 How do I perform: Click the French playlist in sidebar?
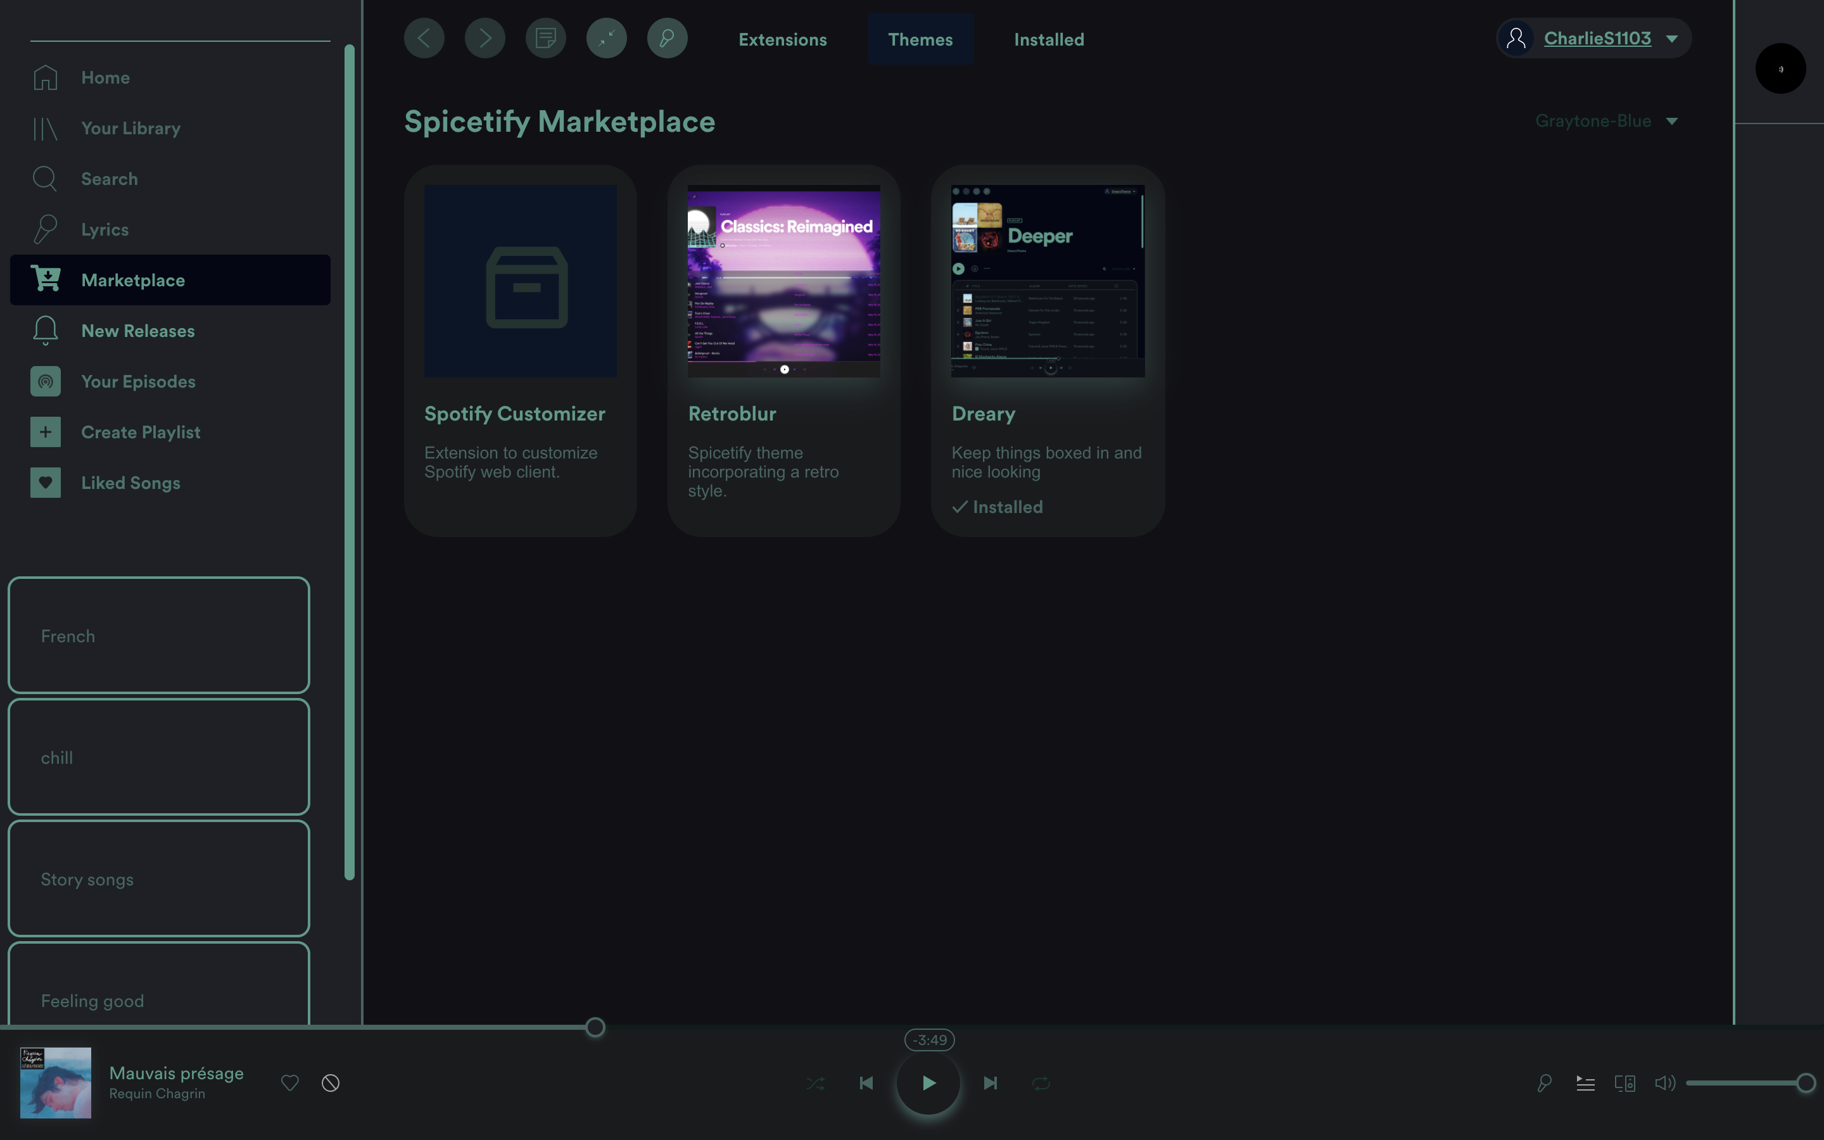[158, 635]
